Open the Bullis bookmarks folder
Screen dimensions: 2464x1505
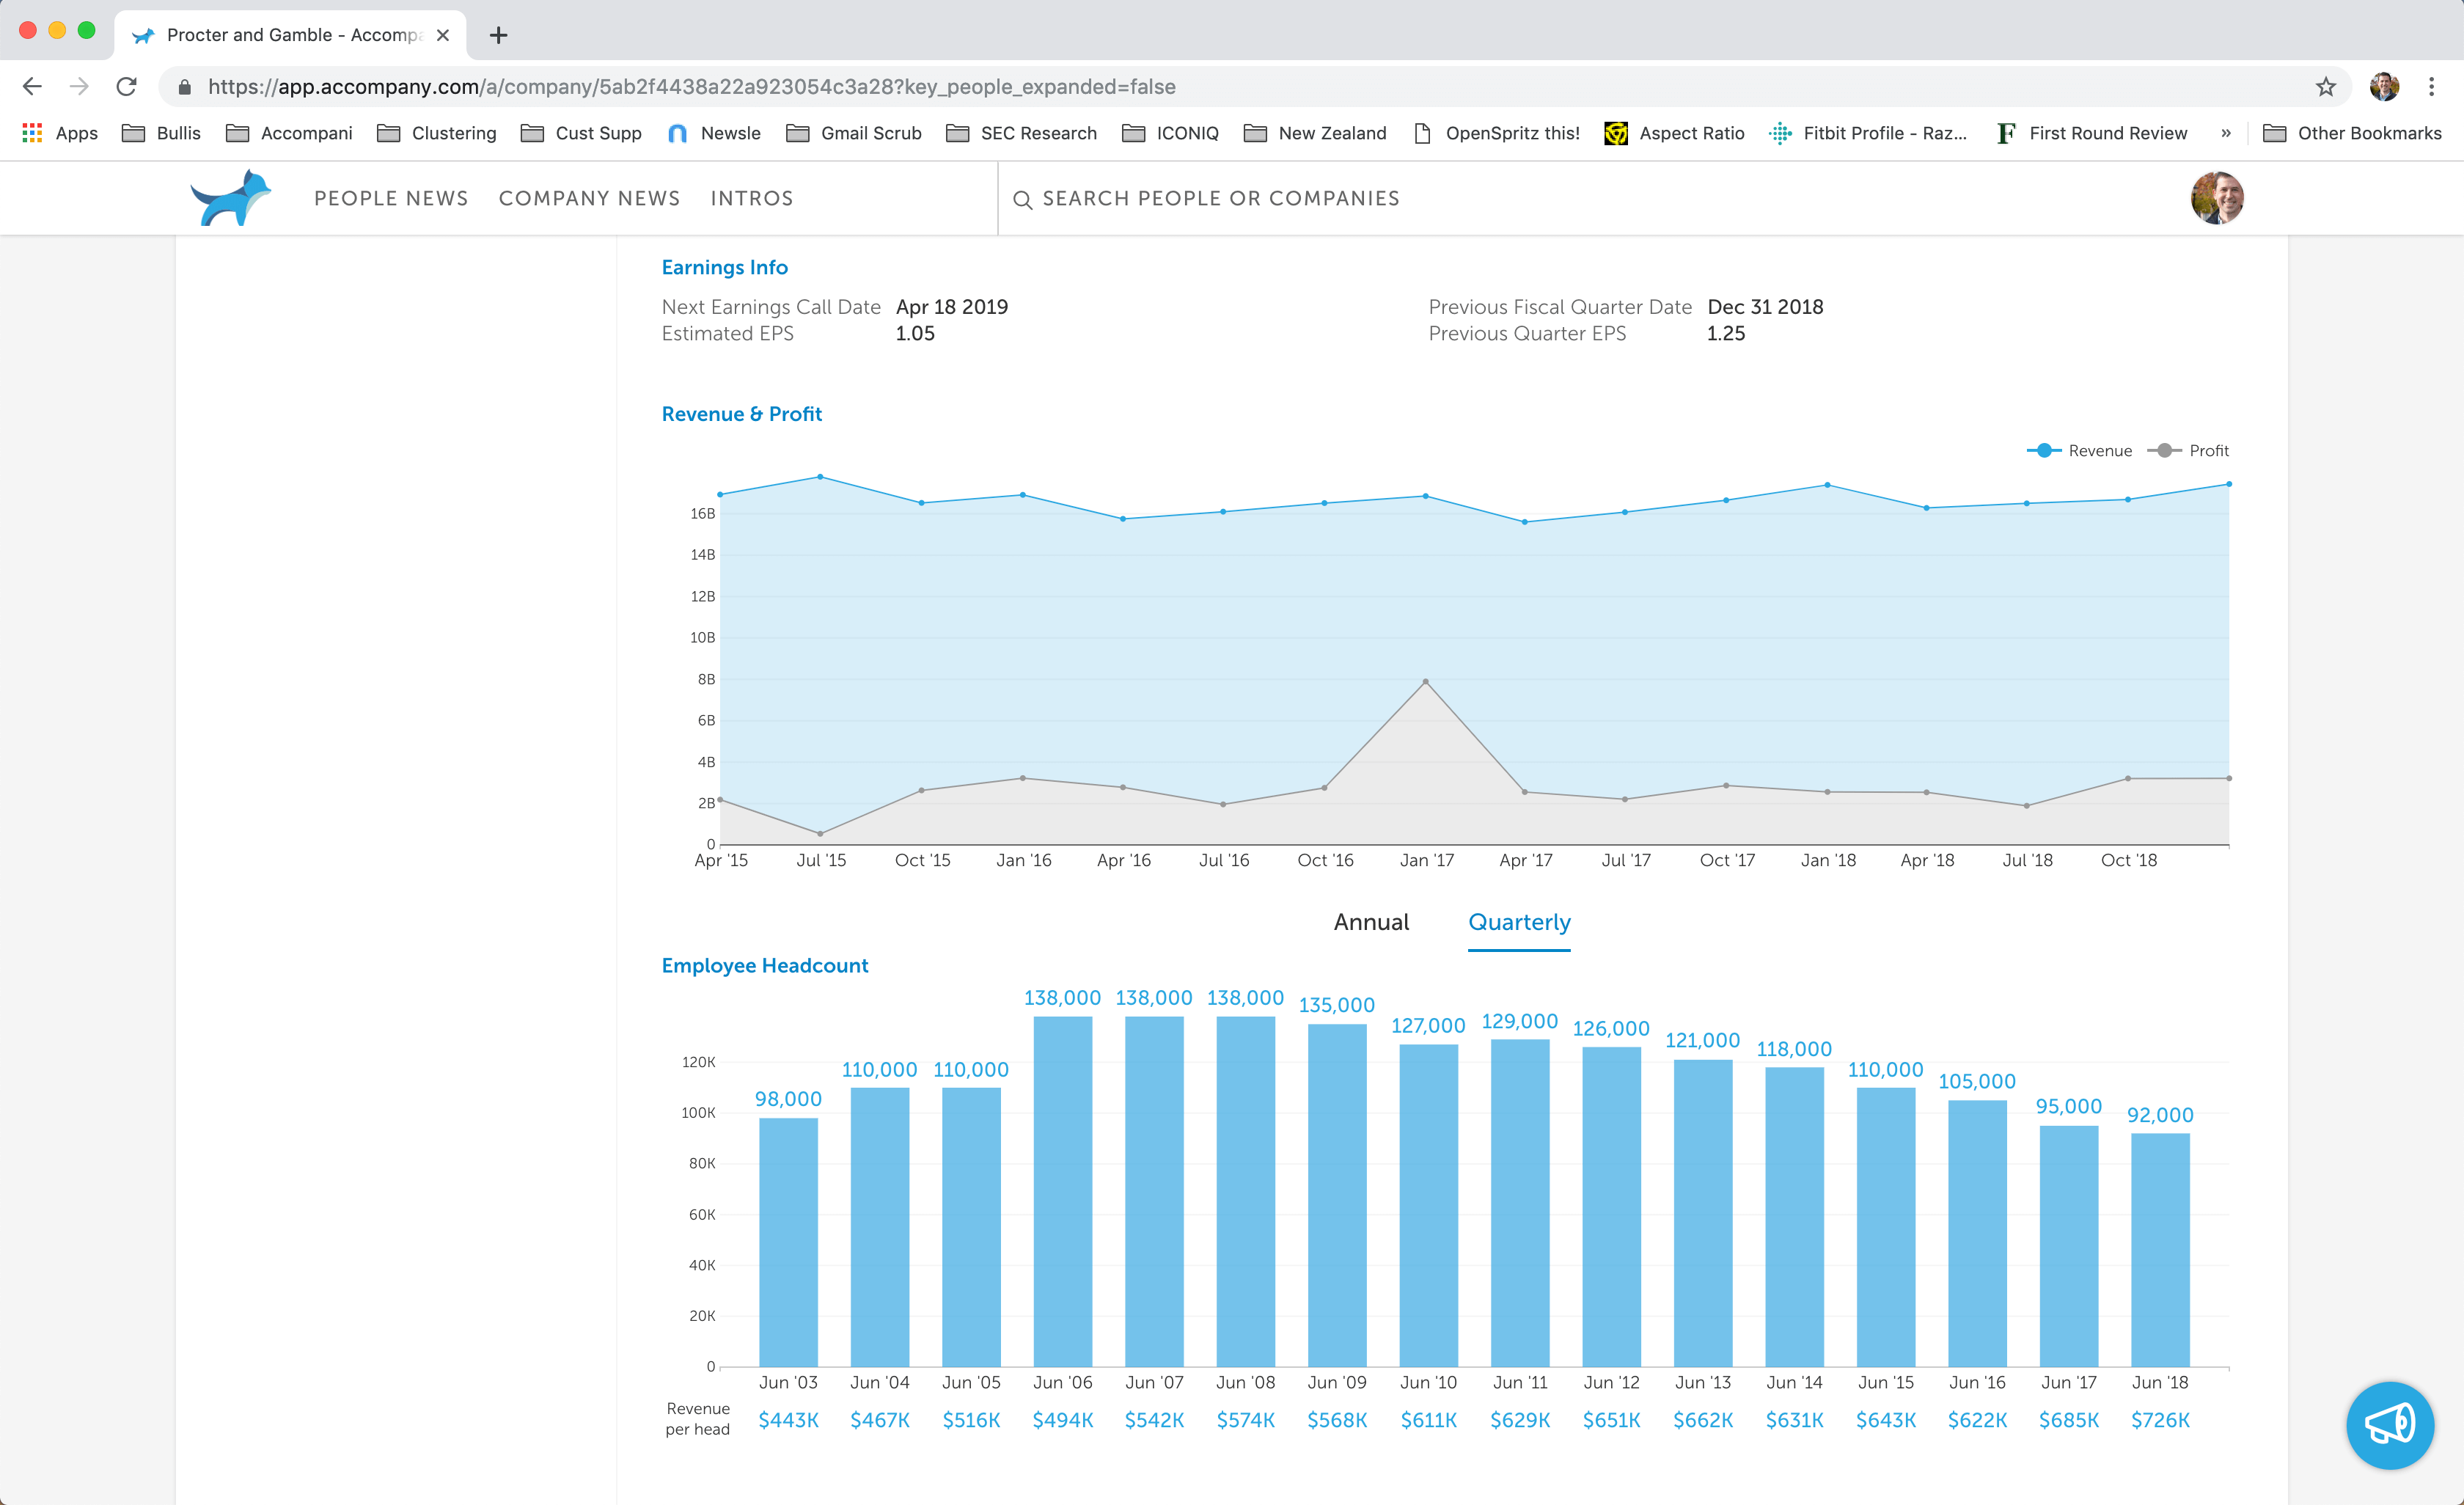[x=161, y=133]
